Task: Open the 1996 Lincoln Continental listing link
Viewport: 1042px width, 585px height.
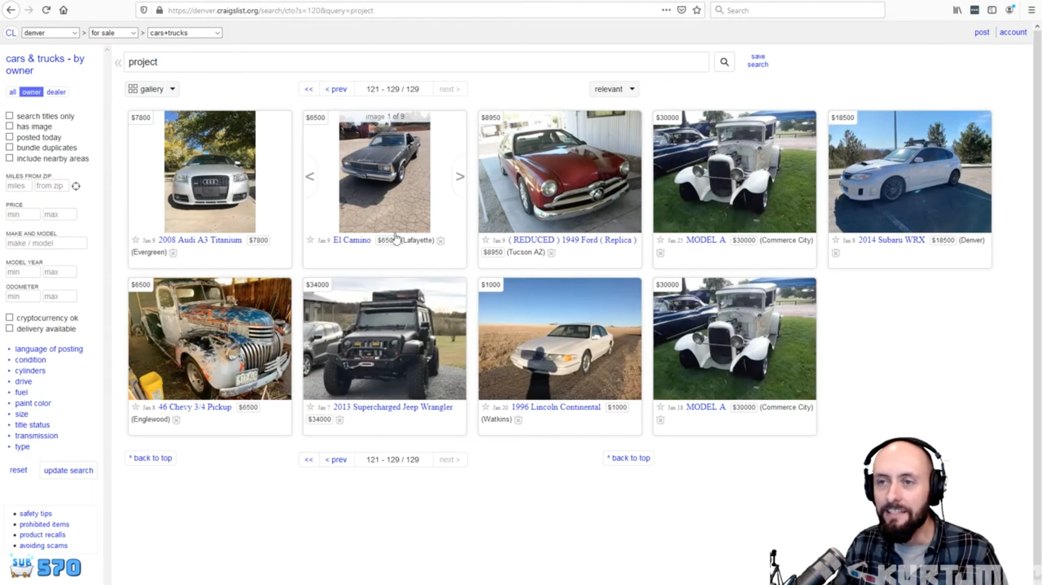Action: pos(556,407)
